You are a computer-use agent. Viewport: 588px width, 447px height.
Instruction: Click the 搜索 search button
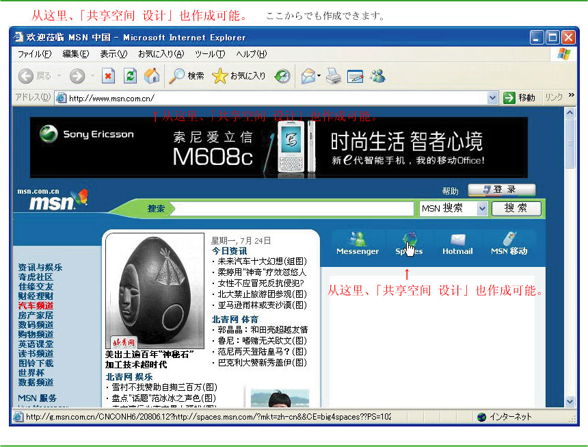pyautogui.click(x=516, y=208)
